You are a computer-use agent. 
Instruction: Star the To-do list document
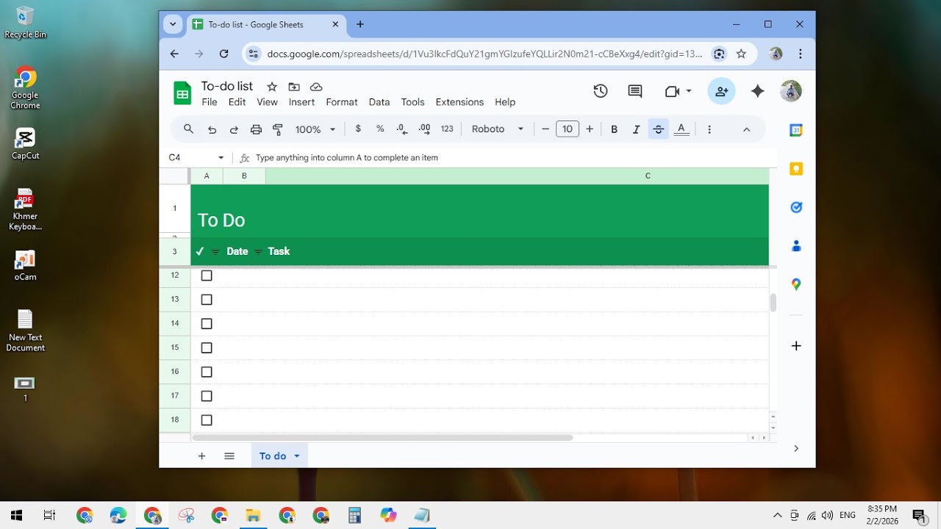272,87
